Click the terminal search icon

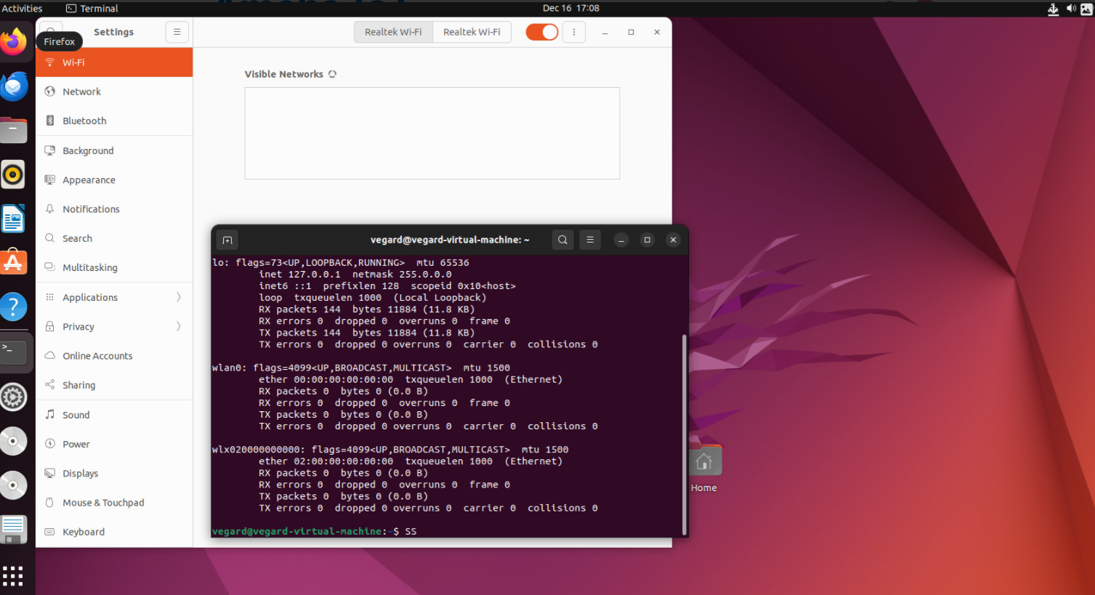coord(562,240)
